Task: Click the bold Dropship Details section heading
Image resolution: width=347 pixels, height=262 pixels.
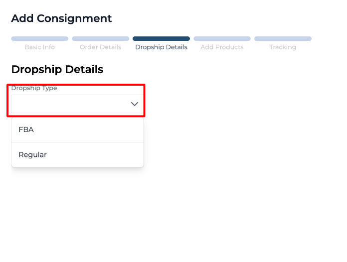Action: 57,69
